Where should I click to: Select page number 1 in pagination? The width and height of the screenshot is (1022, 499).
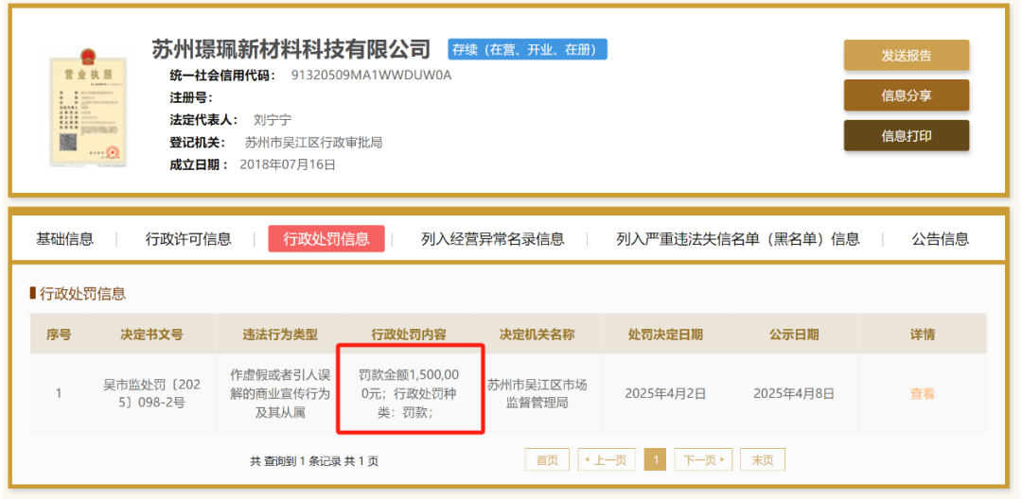[655, 460]
